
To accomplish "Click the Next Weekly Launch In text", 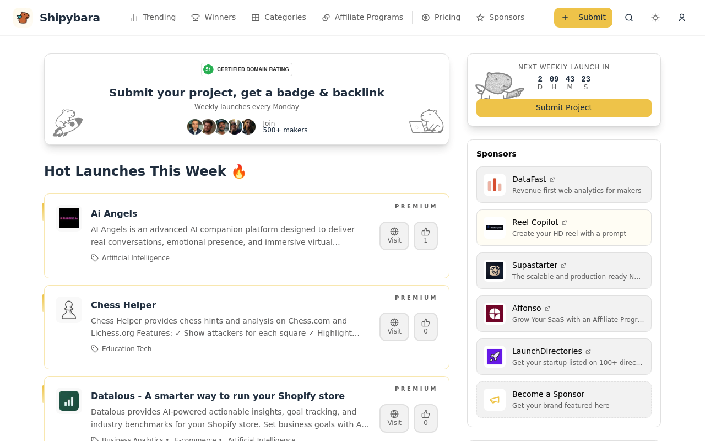I will click(564, 67).
